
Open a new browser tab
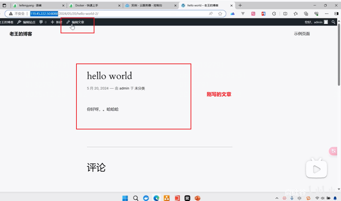point(240,5)
